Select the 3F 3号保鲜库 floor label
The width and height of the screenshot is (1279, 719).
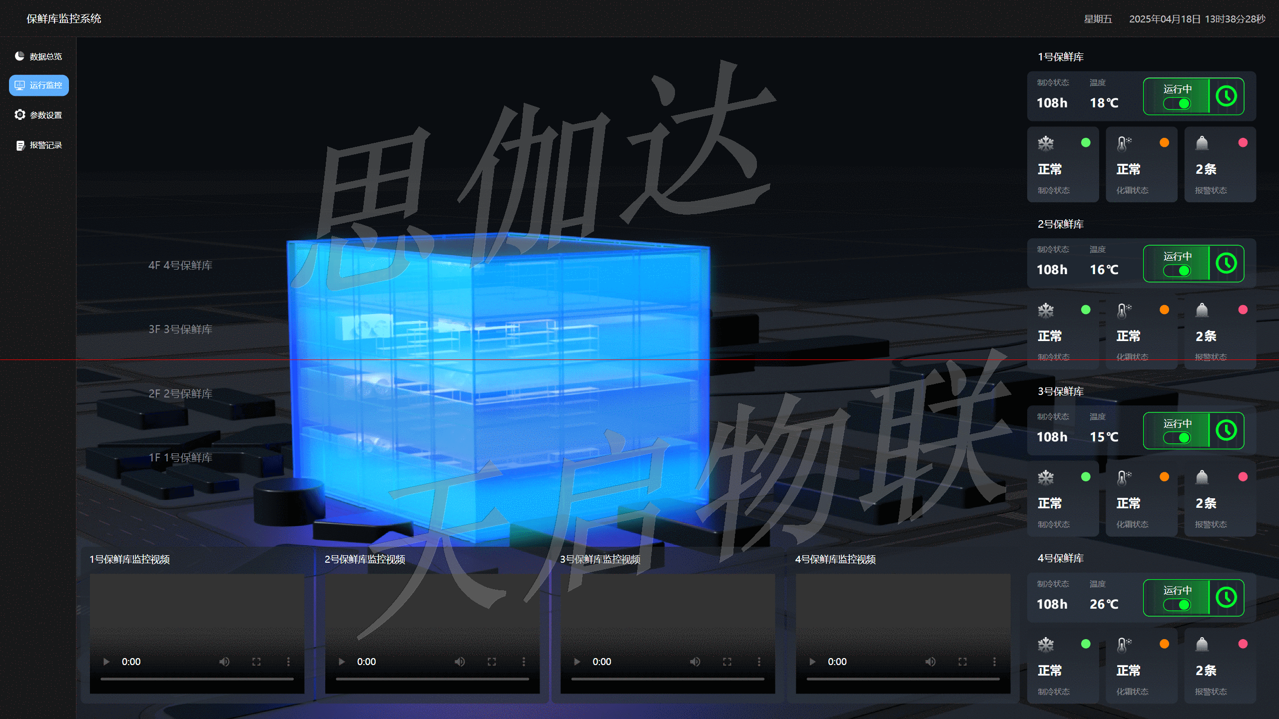click(180, 330)
